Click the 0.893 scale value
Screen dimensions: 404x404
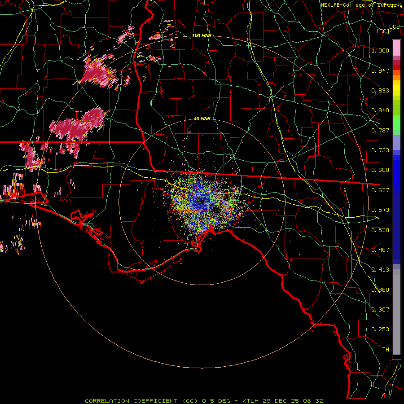coord(380,90)
